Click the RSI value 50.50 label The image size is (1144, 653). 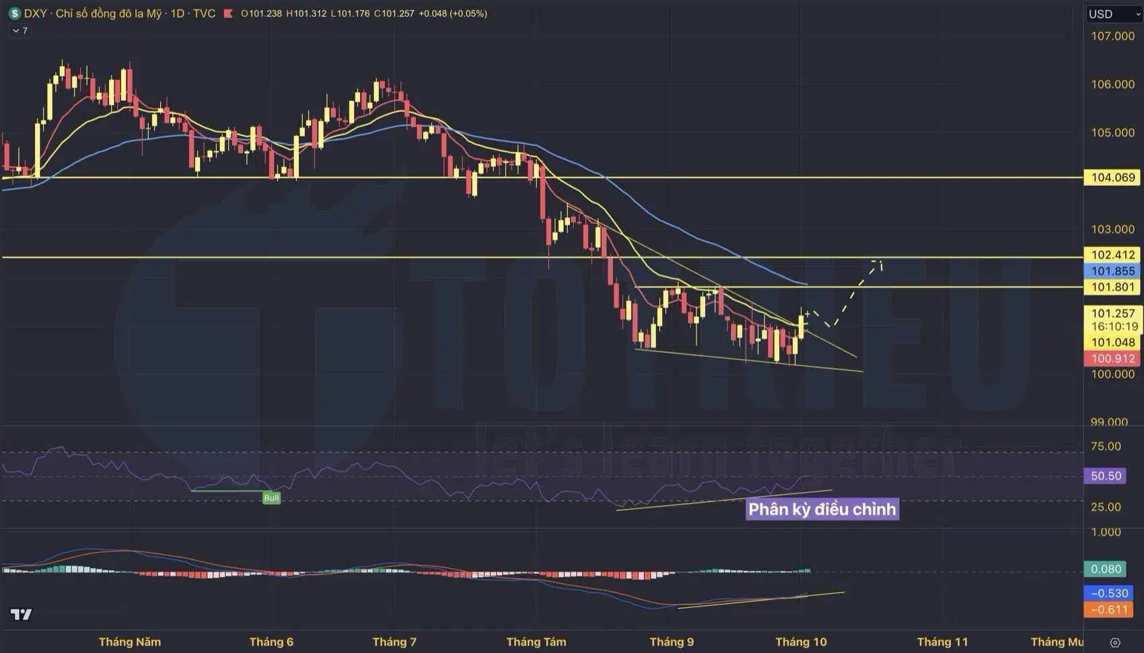1106,476
